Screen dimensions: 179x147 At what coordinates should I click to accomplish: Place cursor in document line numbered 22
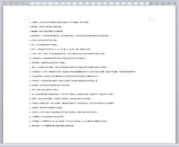coord(47,117)
